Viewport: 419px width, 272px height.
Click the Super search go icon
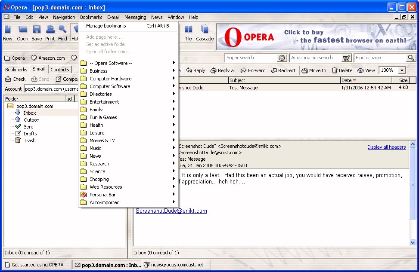pos(282,58)
